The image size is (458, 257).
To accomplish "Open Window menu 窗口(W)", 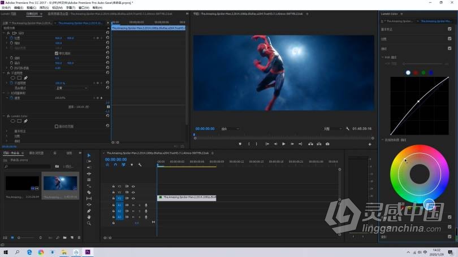I will [x=84, y=7].
